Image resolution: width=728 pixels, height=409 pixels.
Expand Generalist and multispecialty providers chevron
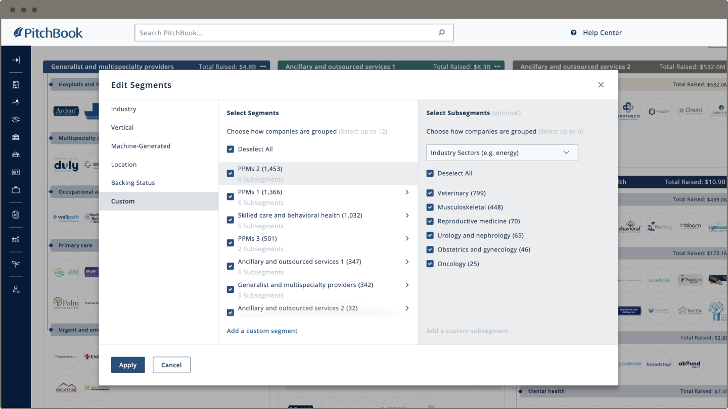click(x=407, y=285)
